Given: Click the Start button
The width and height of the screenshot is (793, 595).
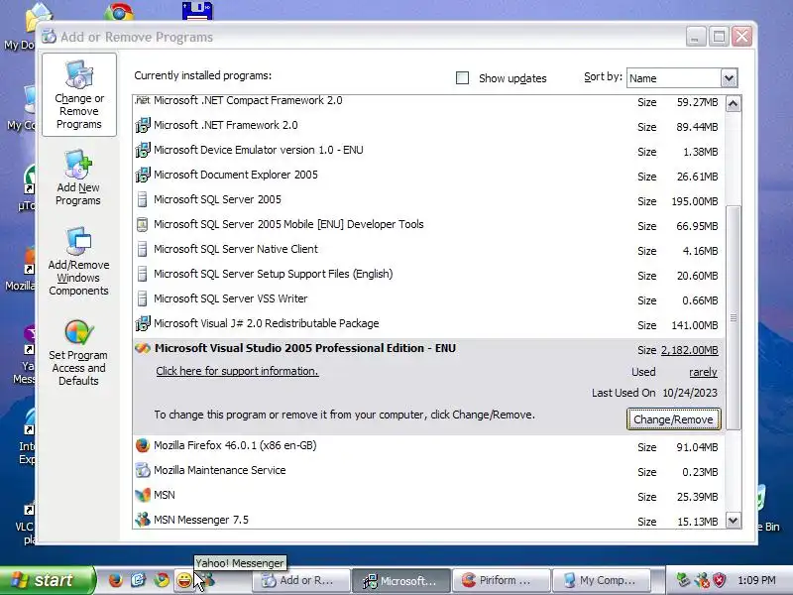Looking at the screenshot, I should 47,580.
